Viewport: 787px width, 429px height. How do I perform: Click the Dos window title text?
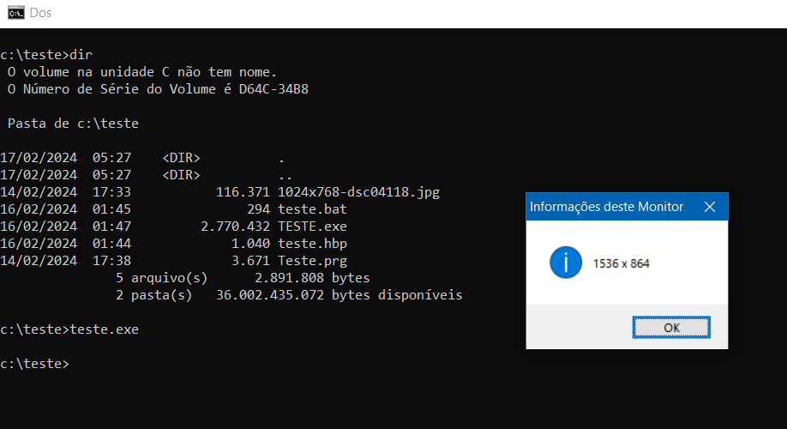tap(39, 13)
